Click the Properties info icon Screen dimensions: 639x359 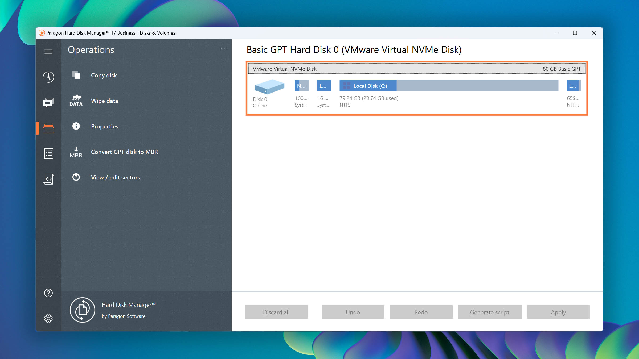[76, 126]
